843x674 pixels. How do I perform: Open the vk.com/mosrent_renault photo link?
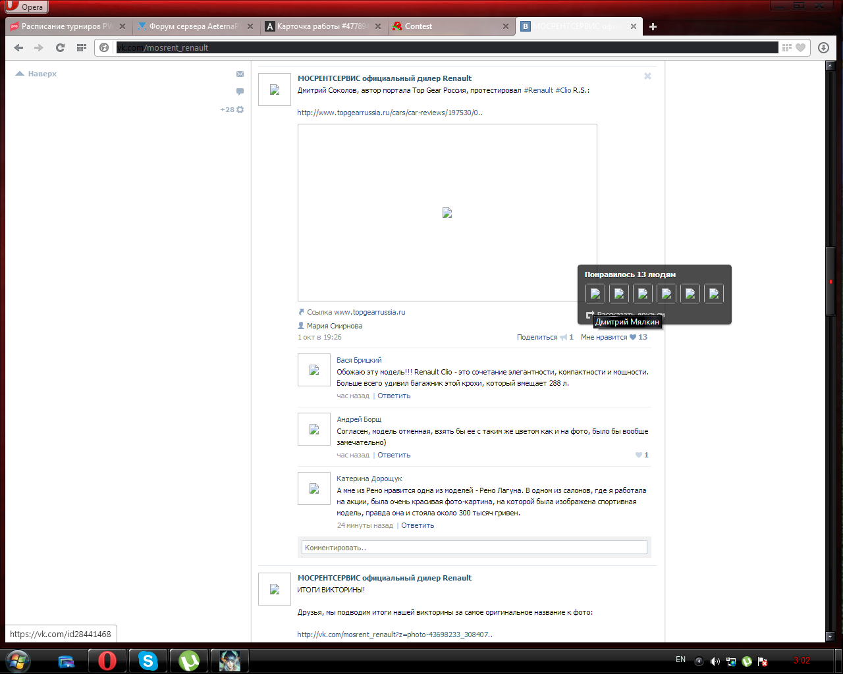pyautogui.click(x=394, y=635)
